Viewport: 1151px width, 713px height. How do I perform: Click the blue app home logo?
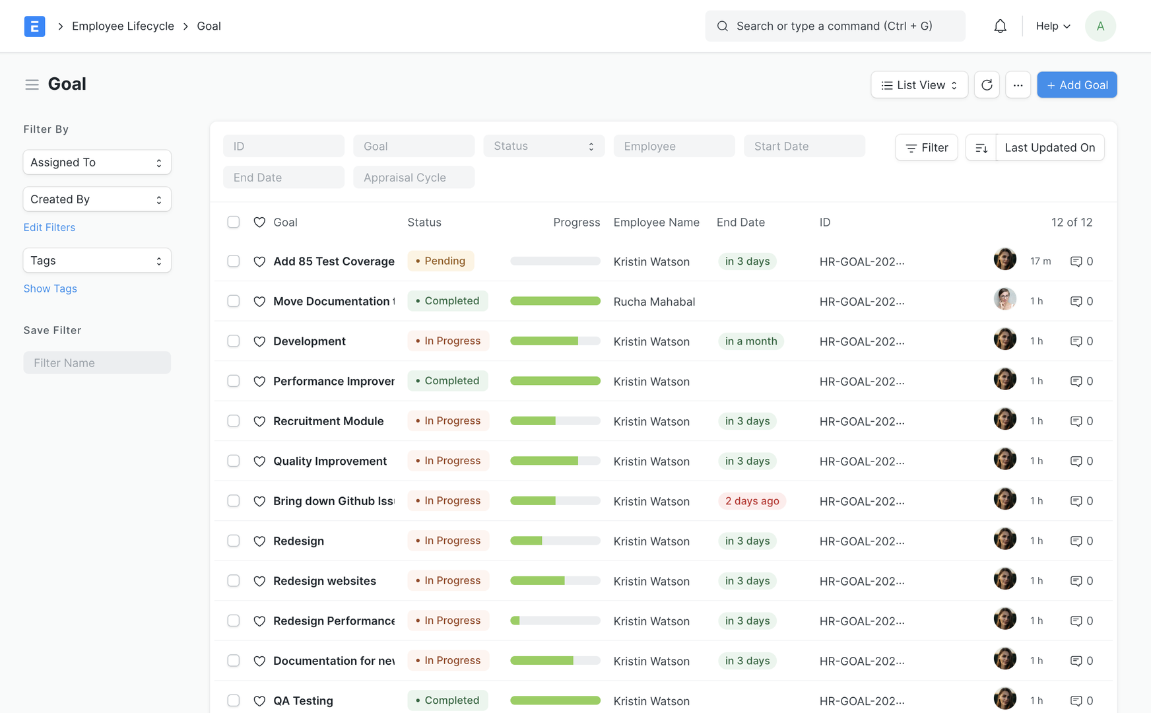tap(34, 26)
